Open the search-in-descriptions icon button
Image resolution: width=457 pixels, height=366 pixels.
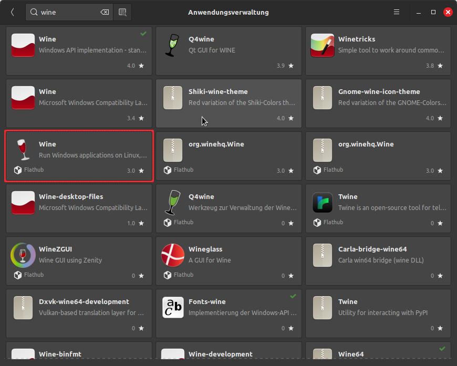122,12
